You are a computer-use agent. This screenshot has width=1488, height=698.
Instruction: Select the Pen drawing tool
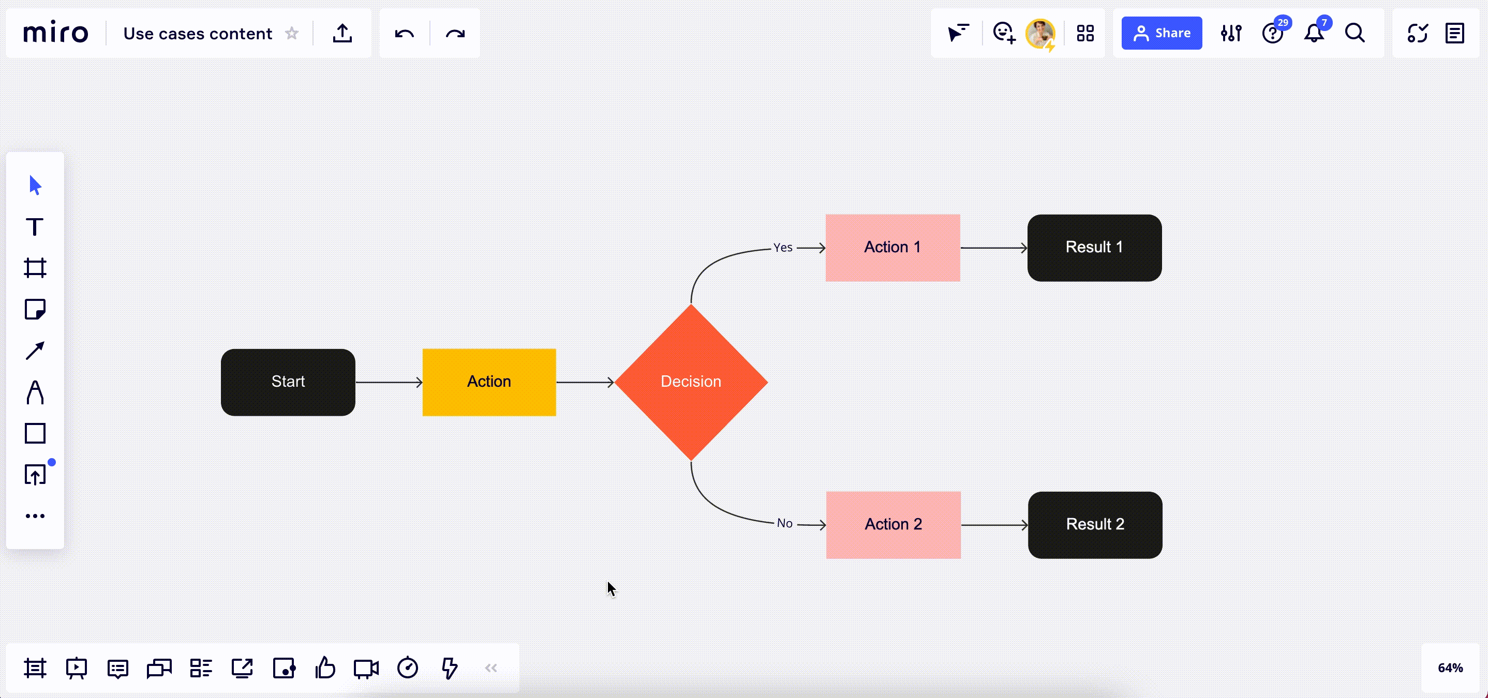[x=35, y=392]
